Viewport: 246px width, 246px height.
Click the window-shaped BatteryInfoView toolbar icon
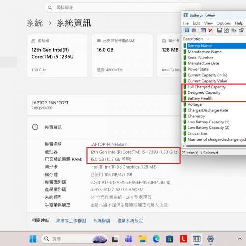pyautogui.click(x=203, y=31)
